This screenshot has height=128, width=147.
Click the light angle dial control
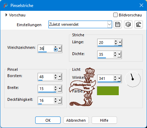133,79
